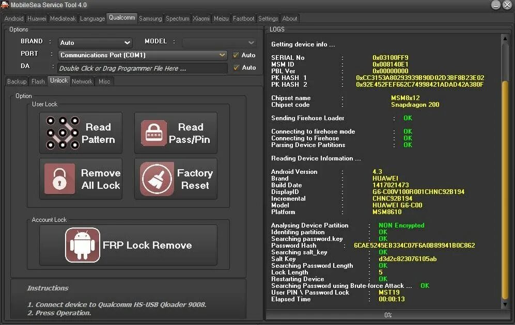Click the Factory Reset broom icon
515x325 pixels.
tap(157, 179)
